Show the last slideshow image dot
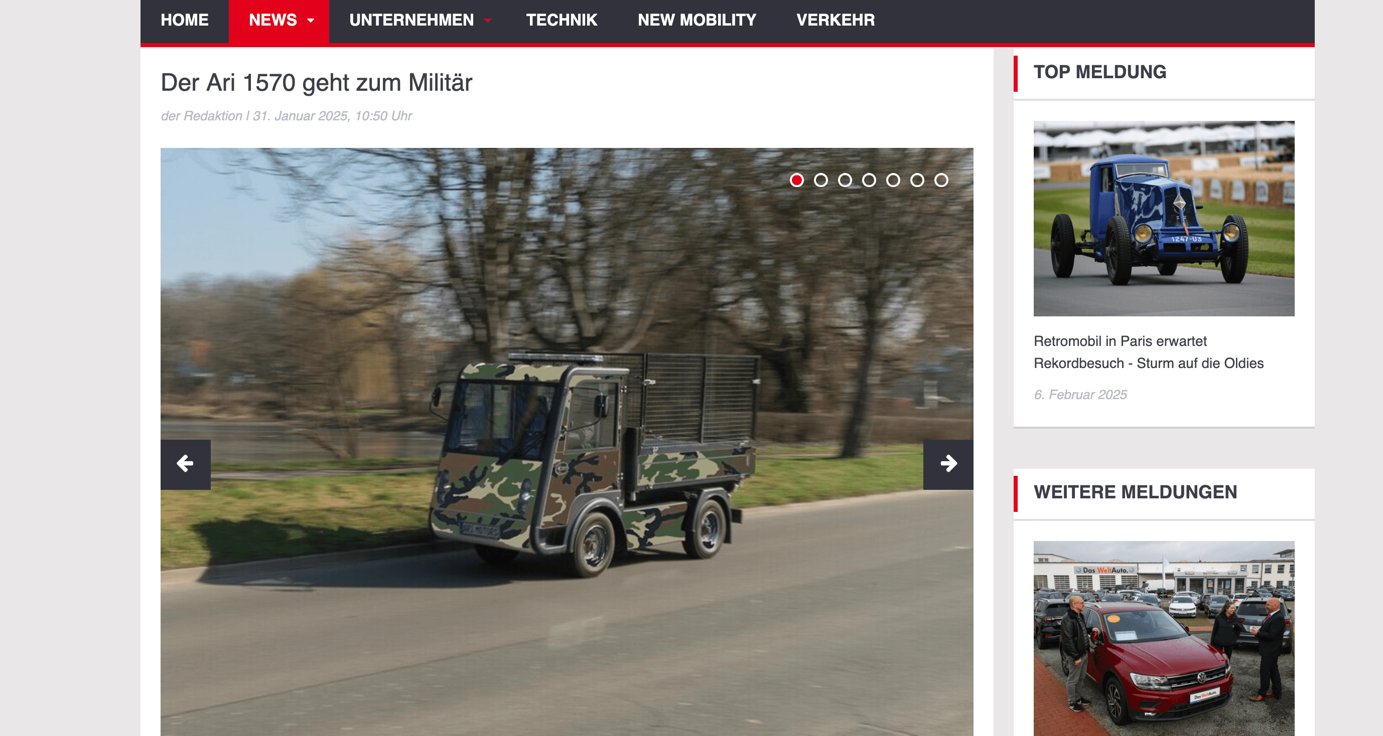Image resolution: width=1383 pixels, height=736 pixels. tap(941, 180)
